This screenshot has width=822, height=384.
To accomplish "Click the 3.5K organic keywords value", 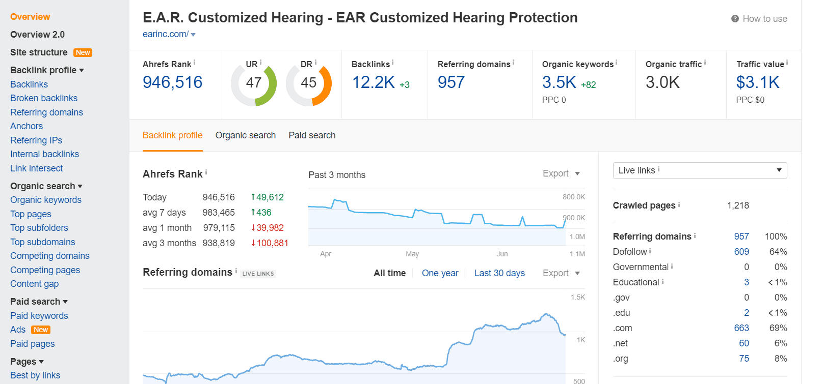I will 559,82.
